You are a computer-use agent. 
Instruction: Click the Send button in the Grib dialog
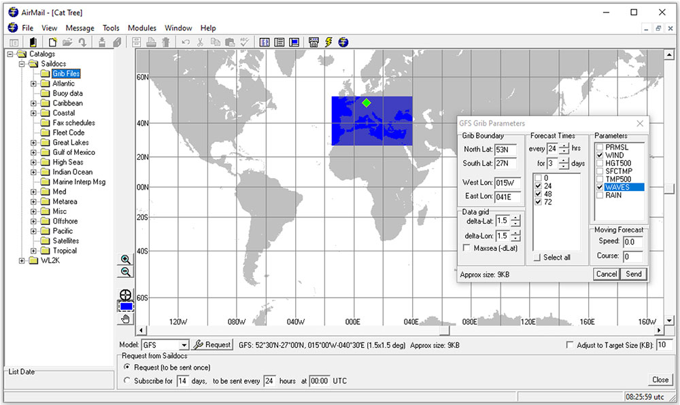633,274
